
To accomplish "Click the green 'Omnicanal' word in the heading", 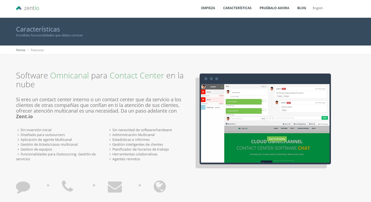I will (x=69, y=76).
